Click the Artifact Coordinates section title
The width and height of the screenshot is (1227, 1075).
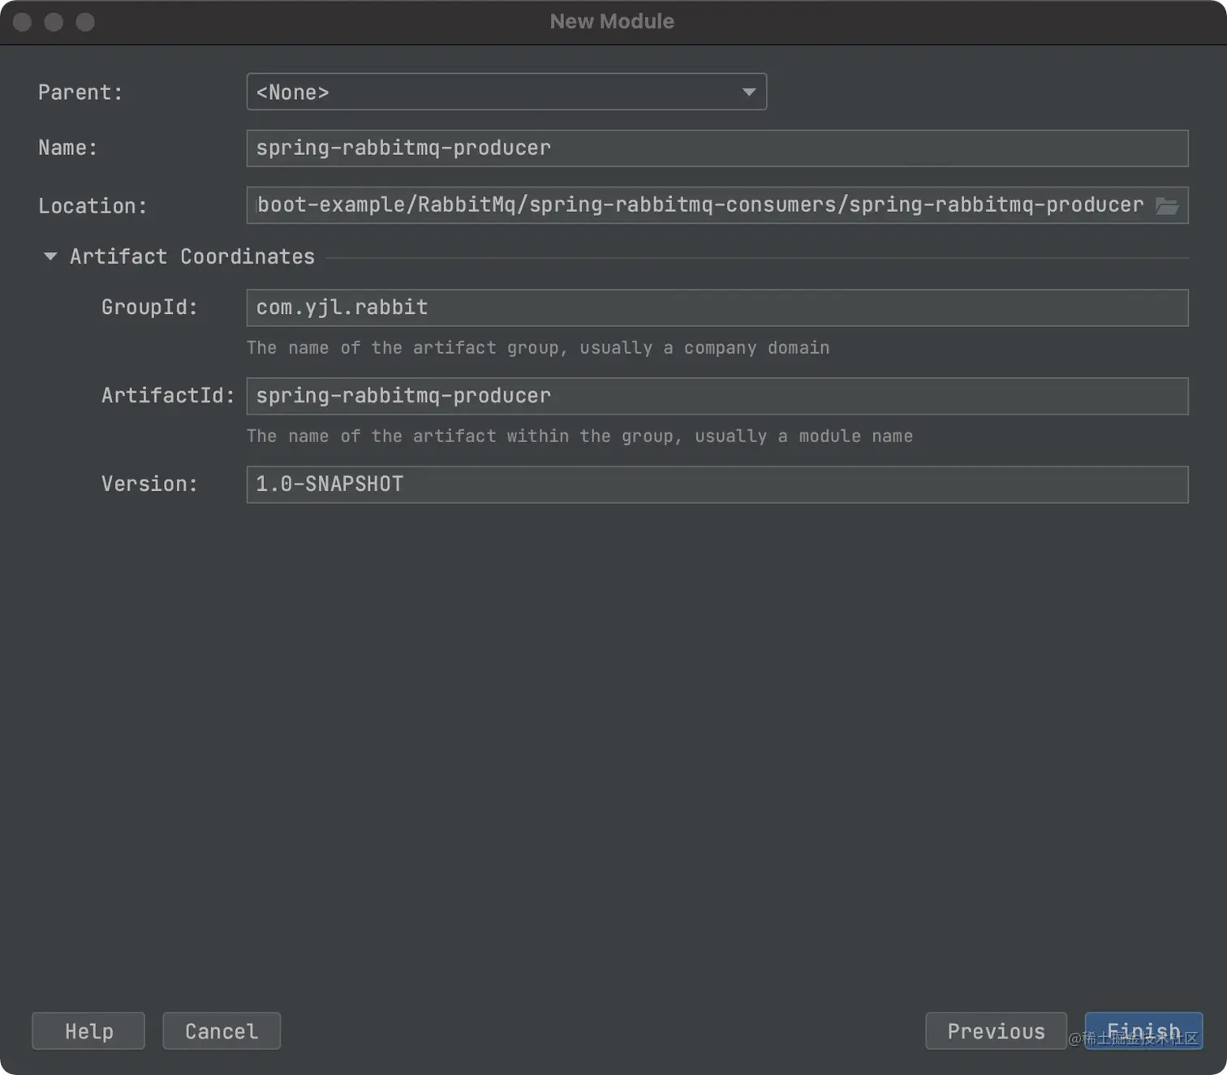pyautogui.click(x=192, y=256)
